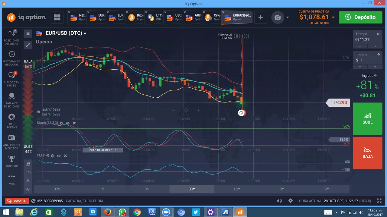Image resolution: width=387 pixels, height=217 pixels.
Task: Remove the Stoch indicator
Action: pos(74,123)
